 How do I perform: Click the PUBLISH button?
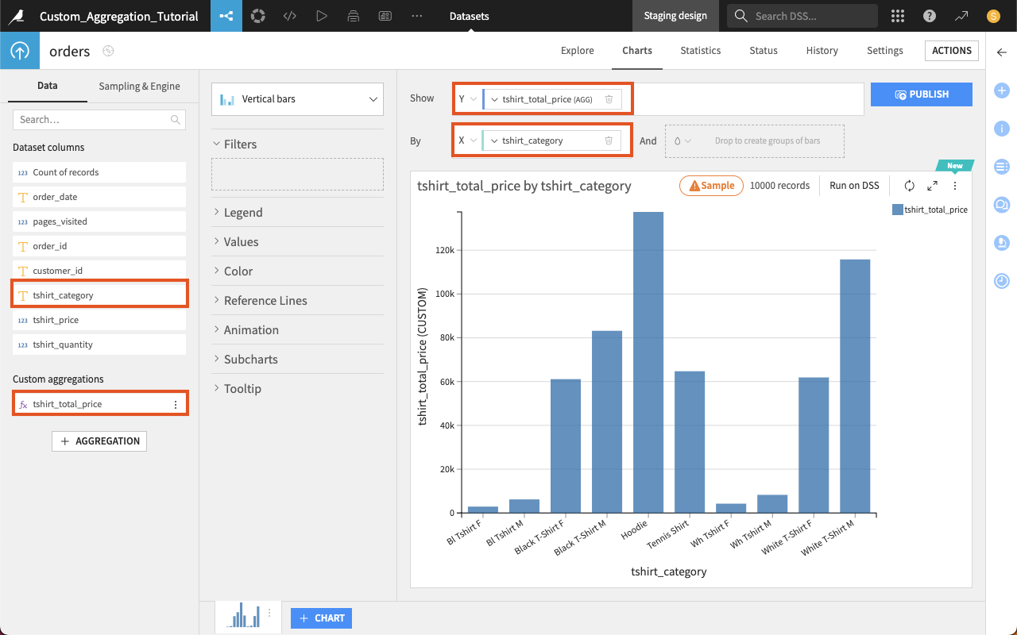pos(922,94)
